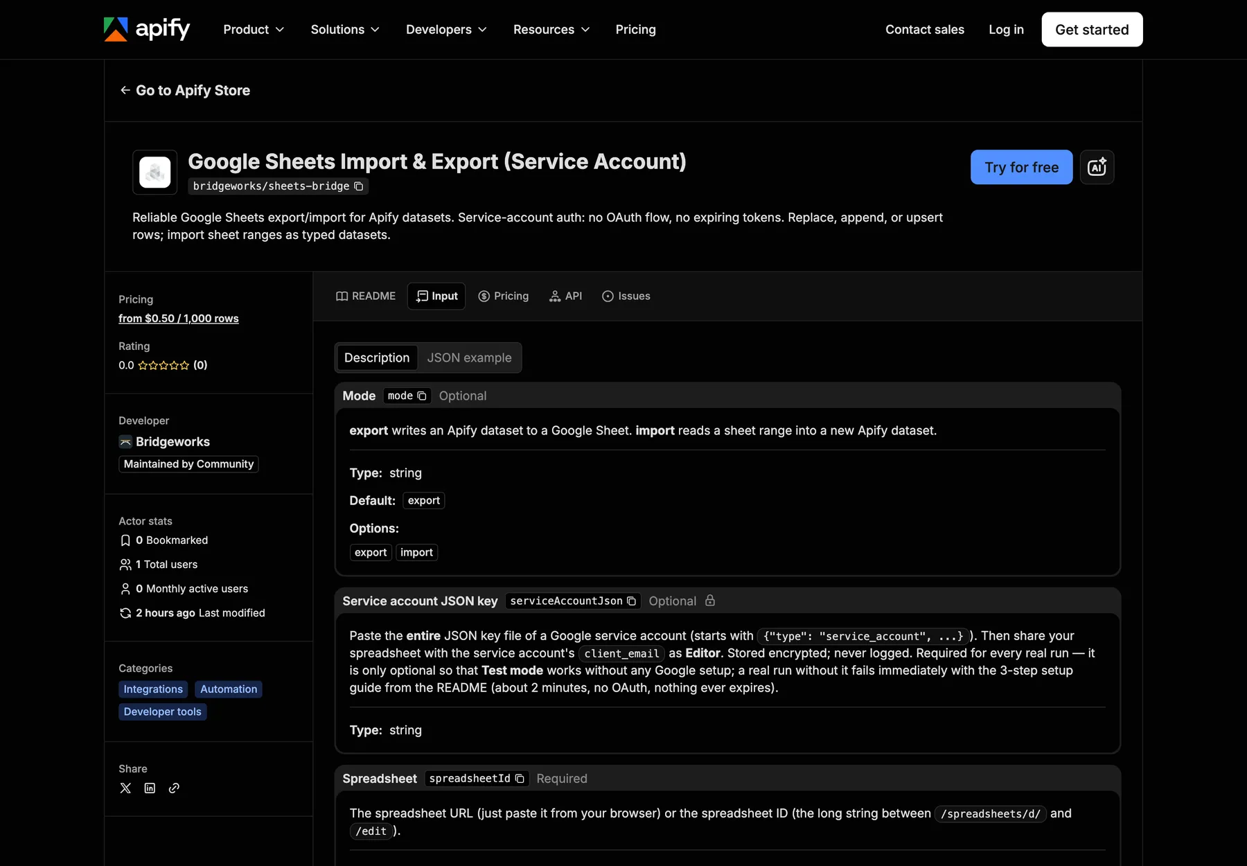Open Pricing in the top navigation
1247x866 pixels.
coord(635,29)
